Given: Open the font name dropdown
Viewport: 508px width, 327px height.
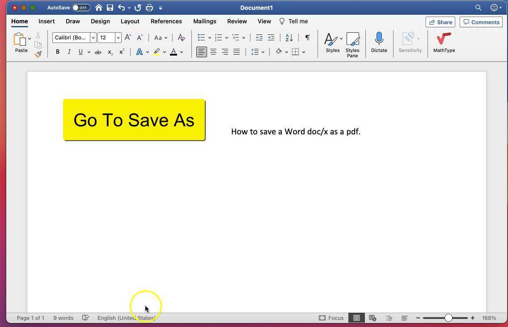Looking at the screenshot, I should click(x=93, y=38).
